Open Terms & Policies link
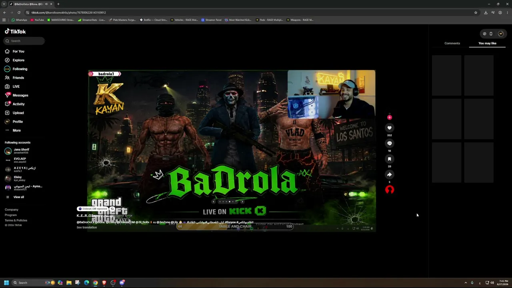512x288 pixels. pyautogui.click(x=16, y=220)
